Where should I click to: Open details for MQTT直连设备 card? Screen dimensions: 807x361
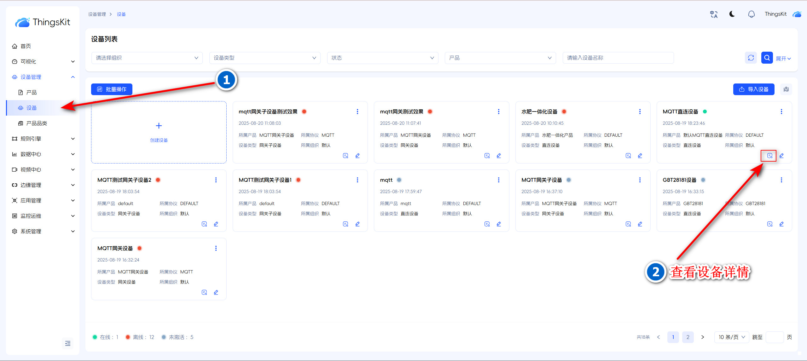point(769,156)
